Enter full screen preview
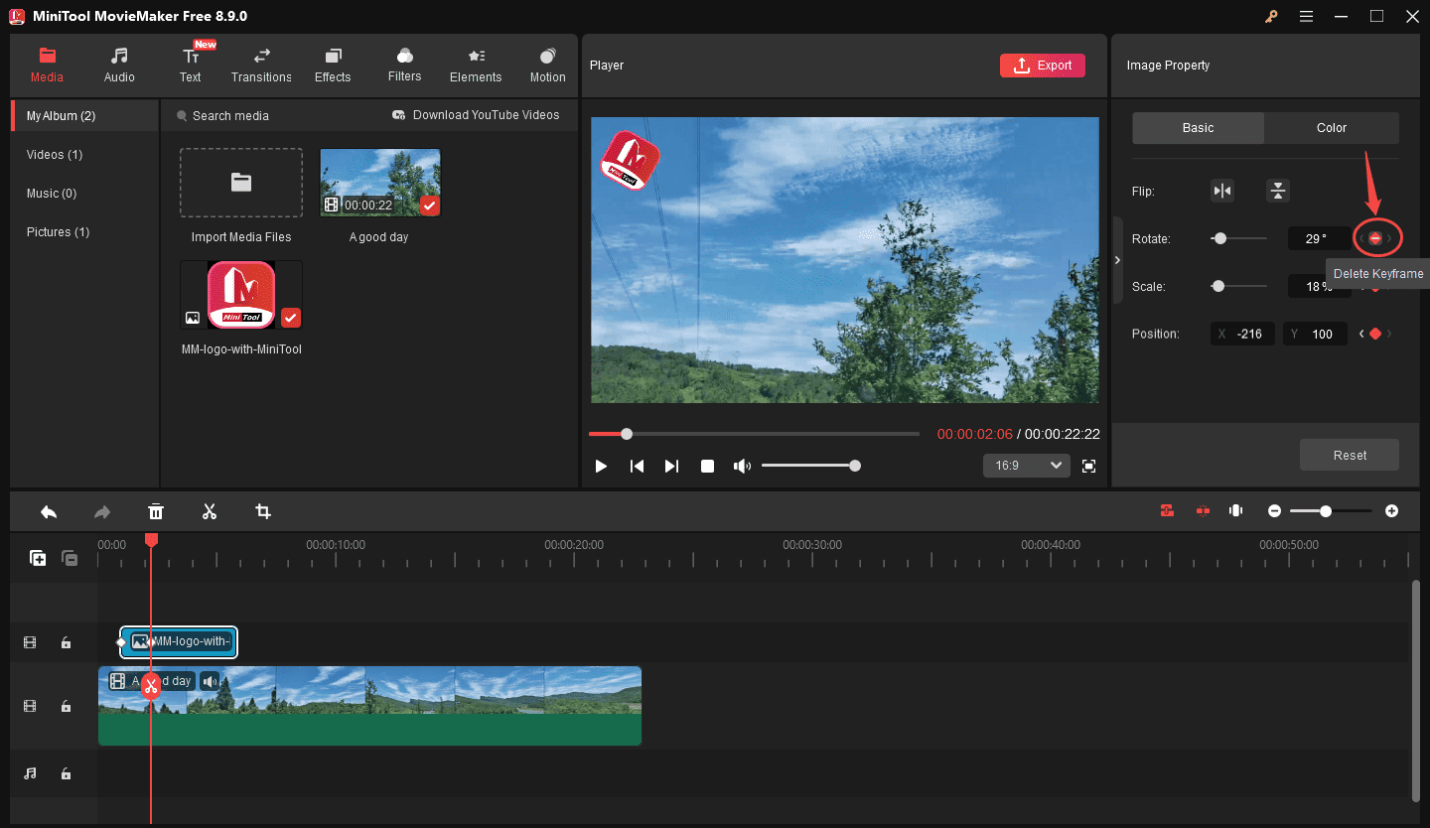The image size is (1430, 828). point(1088,466)
